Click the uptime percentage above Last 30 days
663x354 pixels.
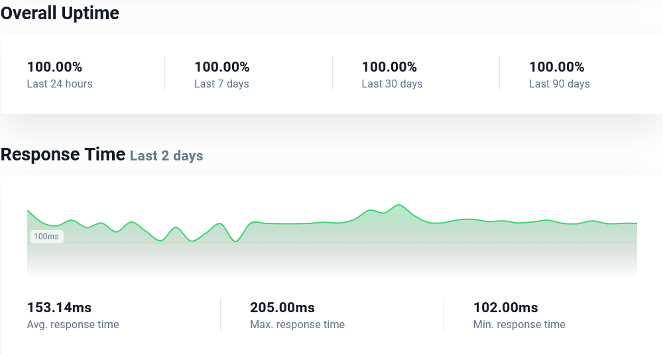[389, 67]
